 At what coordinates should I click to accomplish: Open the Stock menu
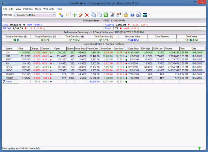tap(38, 9)
